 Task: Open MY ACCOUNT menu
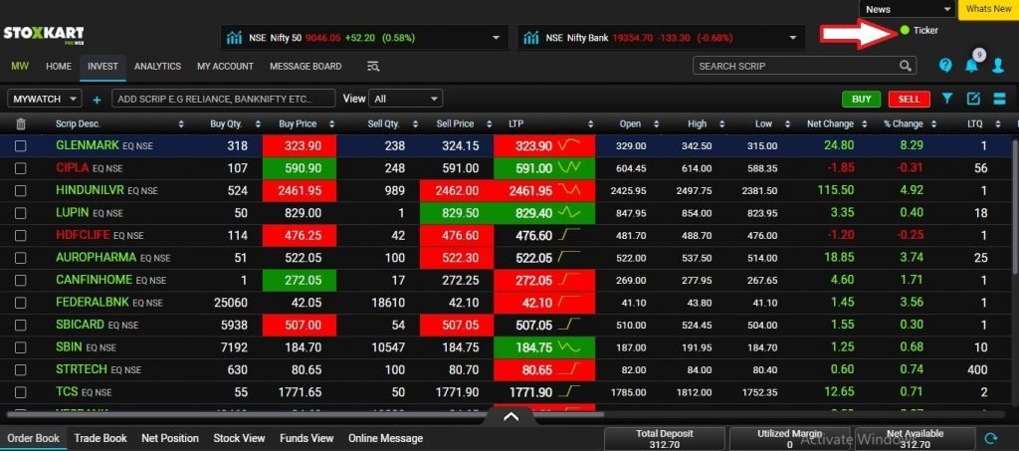pyautogui.click(x=225, y=67)
